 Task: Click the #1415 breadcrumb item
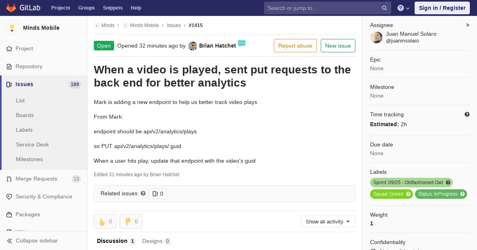[x=196, y=25]
